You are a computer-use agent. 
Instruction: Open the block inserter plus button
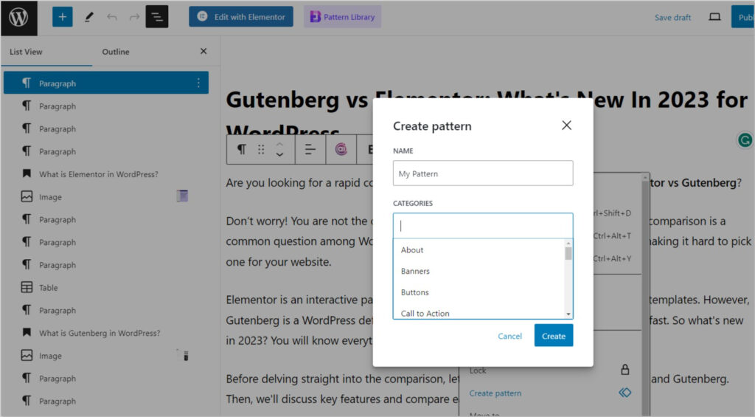tap(63, 17)
